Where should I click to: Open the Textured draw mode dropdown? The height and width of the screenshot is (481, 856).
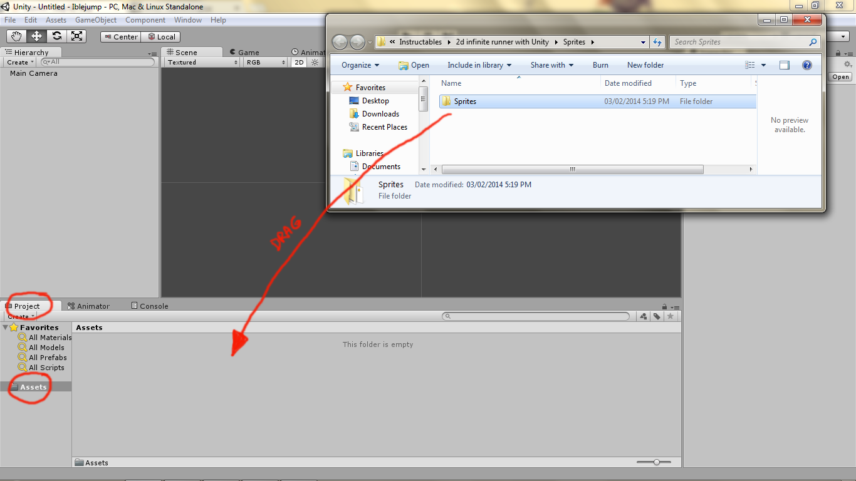point(201,62)
